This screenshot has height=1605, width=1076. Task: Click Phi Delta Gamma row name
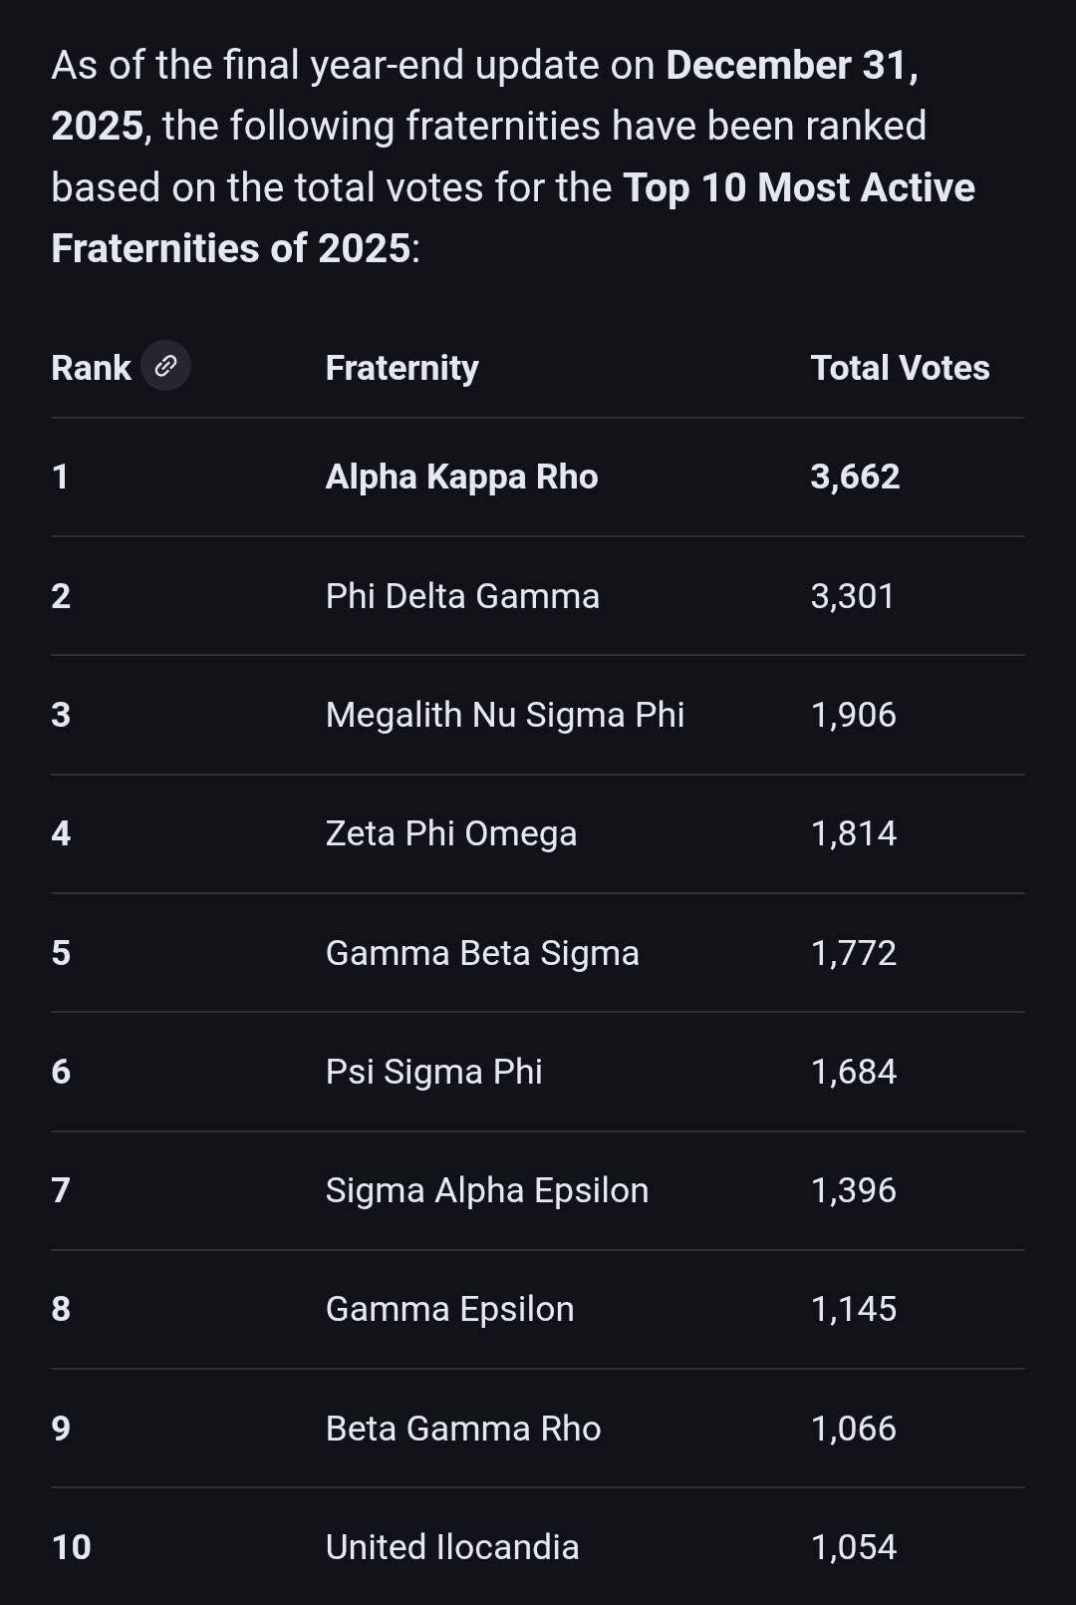click(462, 596)
